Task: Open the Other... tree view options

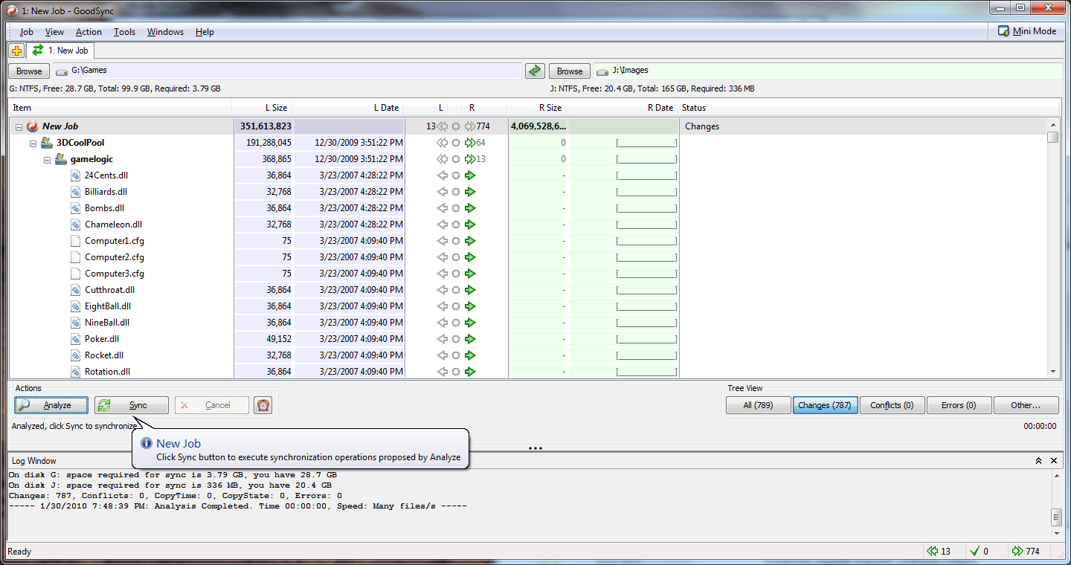Action: [1026, 405]
